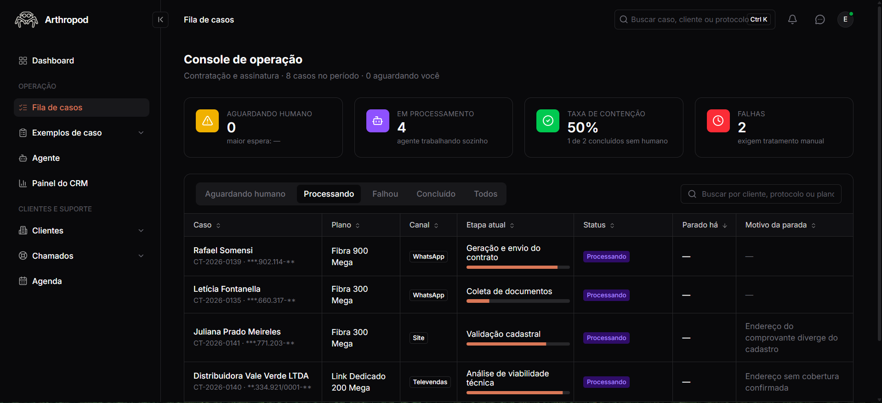Click the Clientes building icon
Image resolution: width=882 pixels, height=403 pixels.
click(23, 231)
